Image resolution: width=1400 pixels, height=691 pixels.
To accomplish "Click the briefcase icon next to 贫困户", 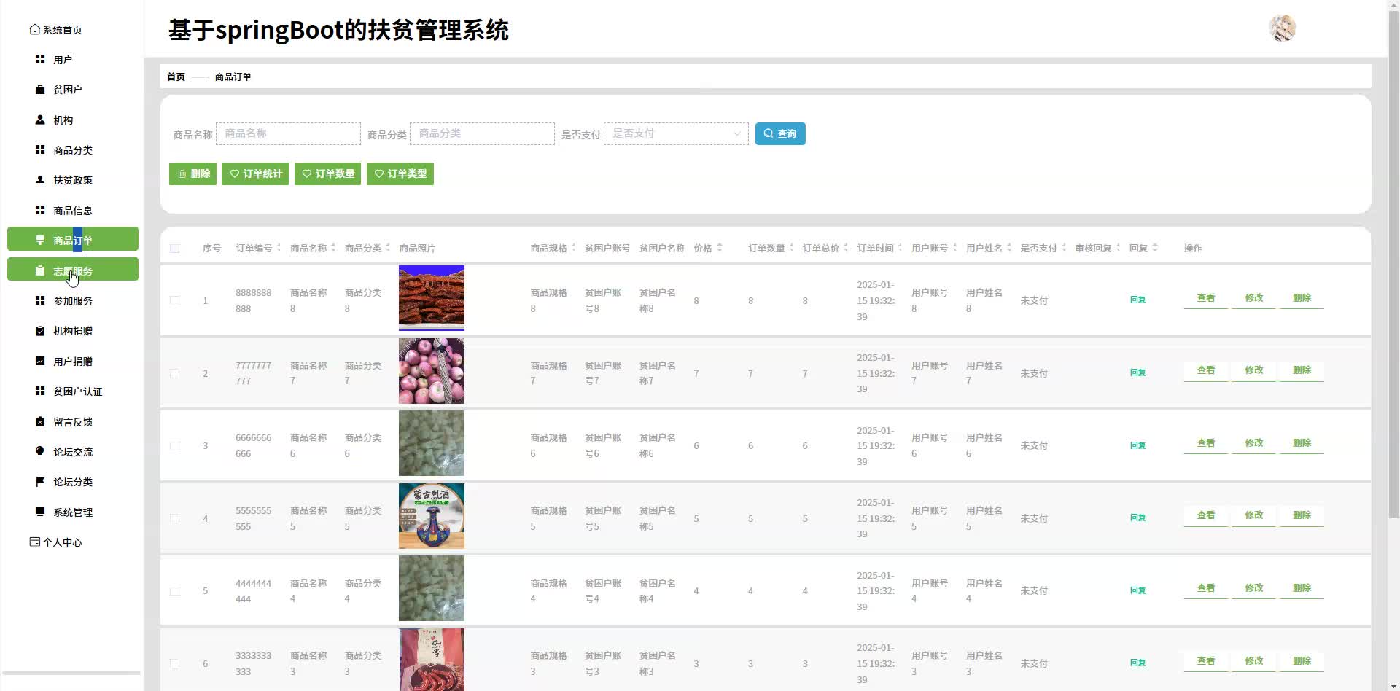I will [40, 90].
